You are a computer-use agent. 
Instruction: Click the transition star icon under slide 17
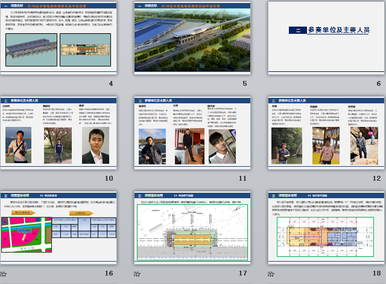[x=138, y=274]
